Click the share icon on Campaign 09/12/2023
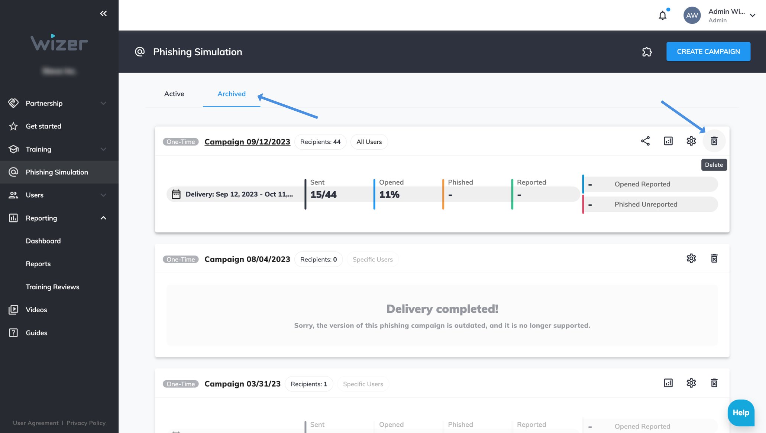The image size is (766, 433). click(646, 141)
